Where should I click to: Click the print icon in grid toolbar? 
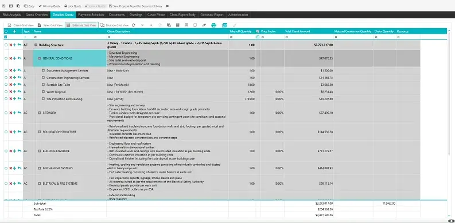[x=214, y=25]
